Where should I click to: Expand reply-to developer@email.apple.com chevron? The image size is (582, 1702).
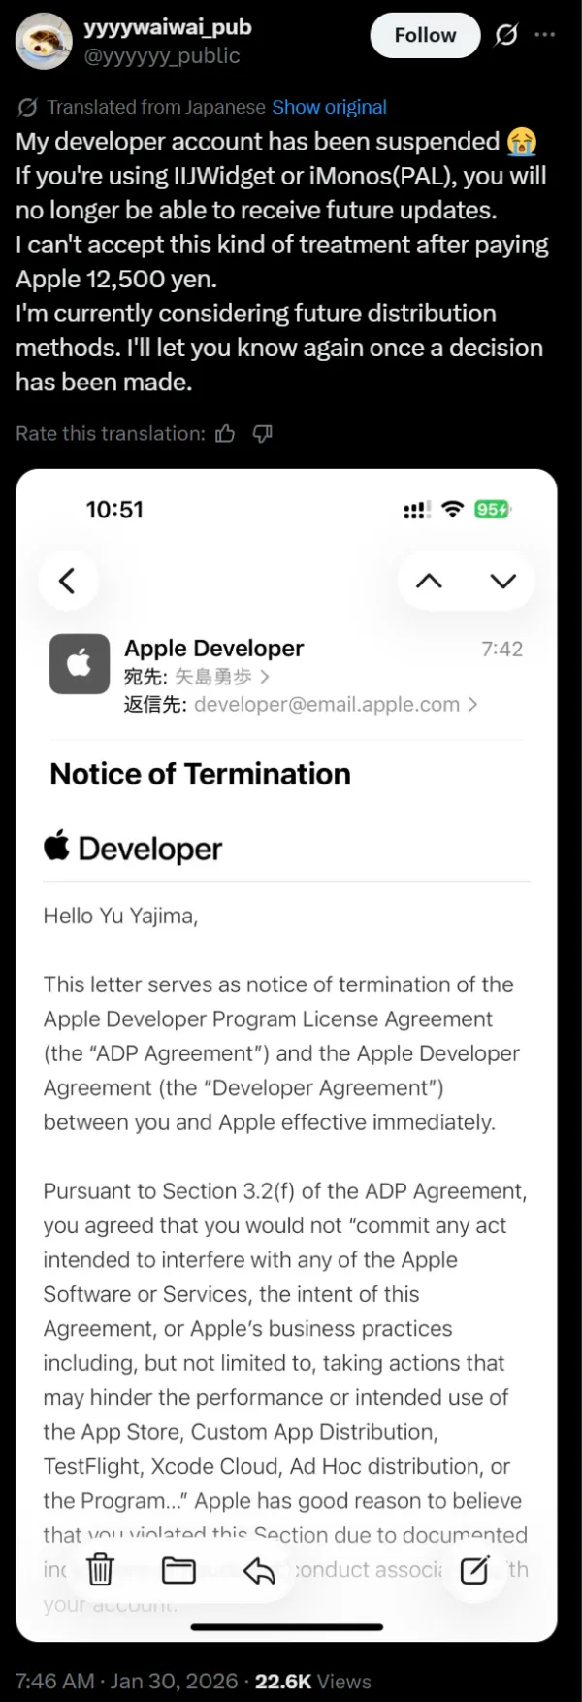tap(472, 705)
